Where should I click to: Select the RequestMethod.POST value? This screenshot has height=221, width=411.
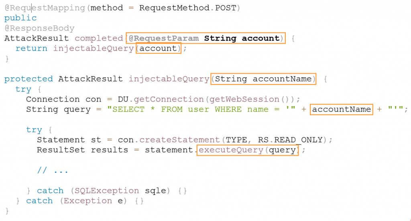click(188, 8)
